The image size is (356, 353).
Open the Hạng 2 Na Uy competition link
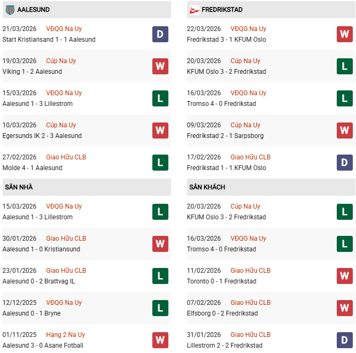point(65,335)
